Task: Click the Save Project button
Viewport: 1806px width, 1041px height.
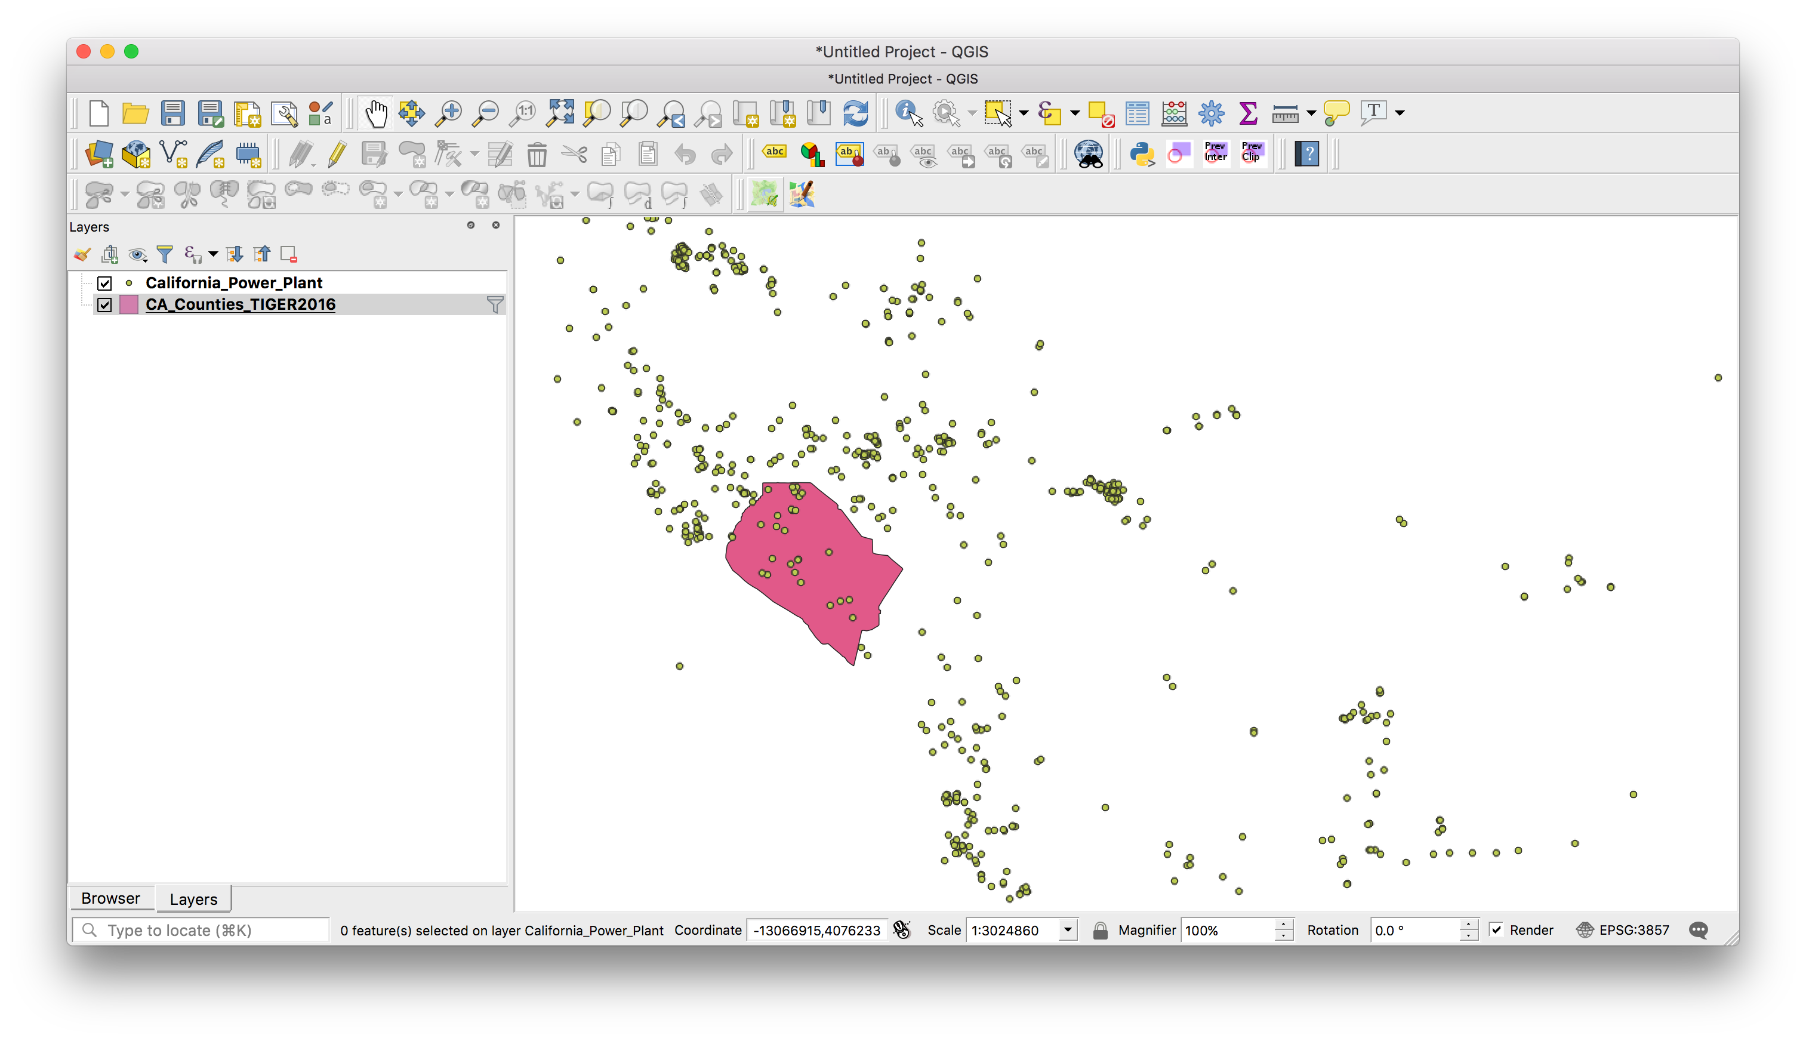Action: coord(174,113)
